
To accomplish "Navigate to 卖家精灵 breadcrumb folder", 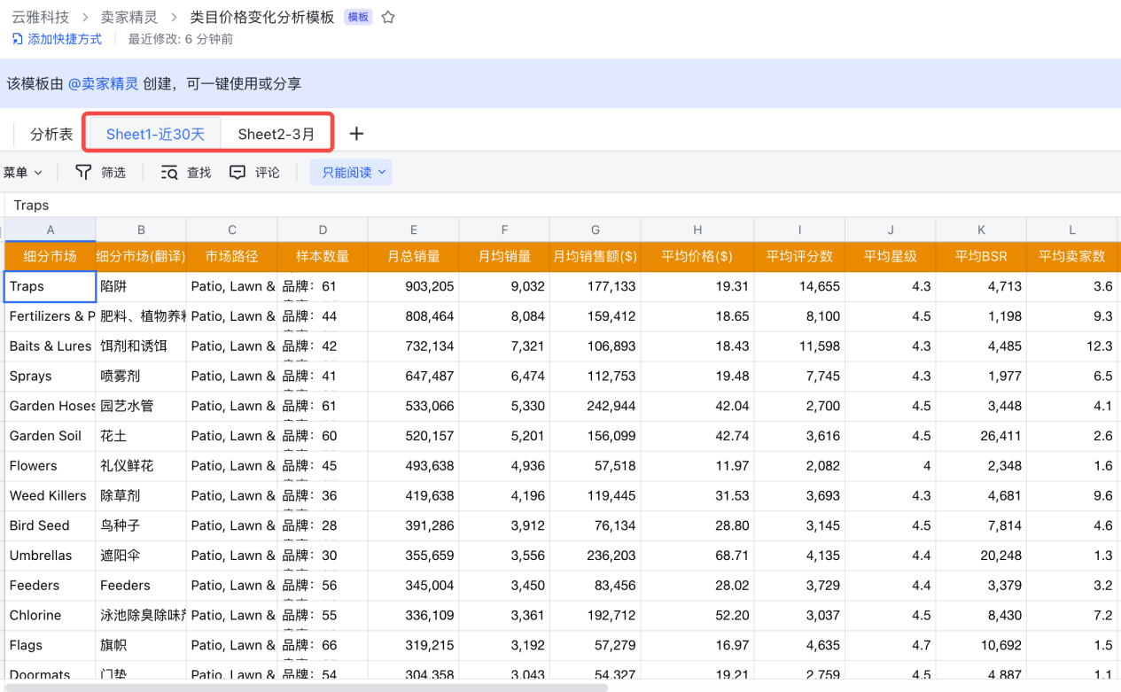I will point(129,18).
